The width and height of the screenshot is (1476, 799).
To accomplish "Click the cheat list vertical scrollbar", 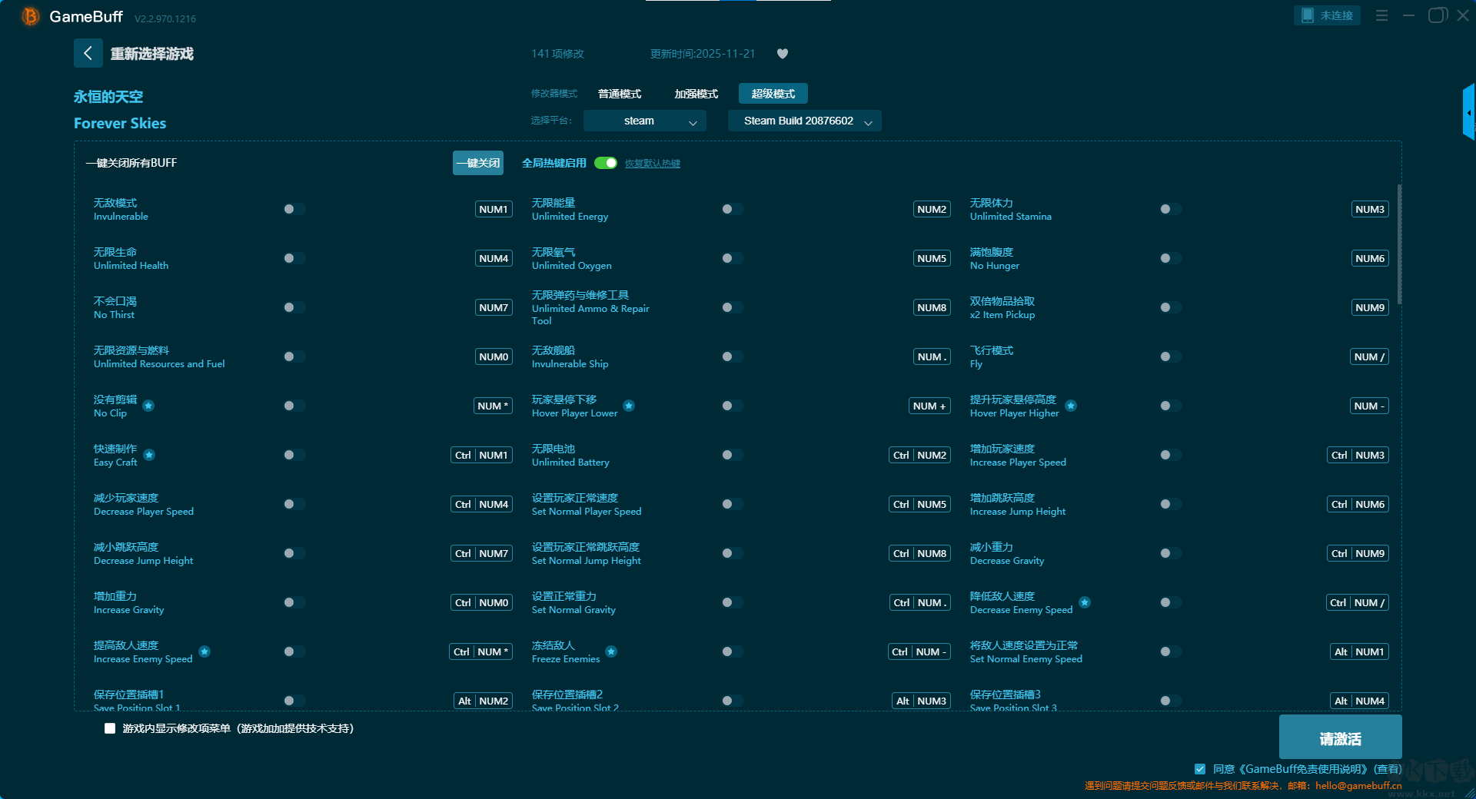I will click(1398, 246).
